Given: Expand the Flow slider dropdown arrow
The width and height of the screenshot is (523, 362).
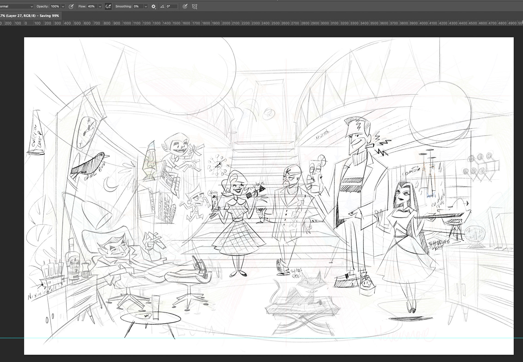Looking at the screenshot, I should point(100,7).
